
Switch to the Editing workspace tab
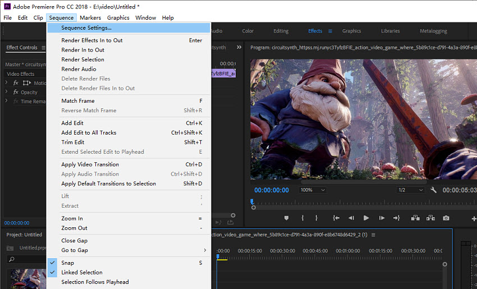point(281,31)
